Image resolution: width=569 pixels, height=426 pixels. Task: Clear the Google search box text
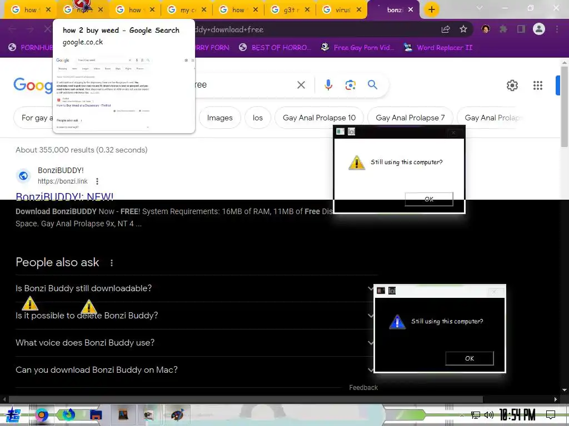(301, 85)
